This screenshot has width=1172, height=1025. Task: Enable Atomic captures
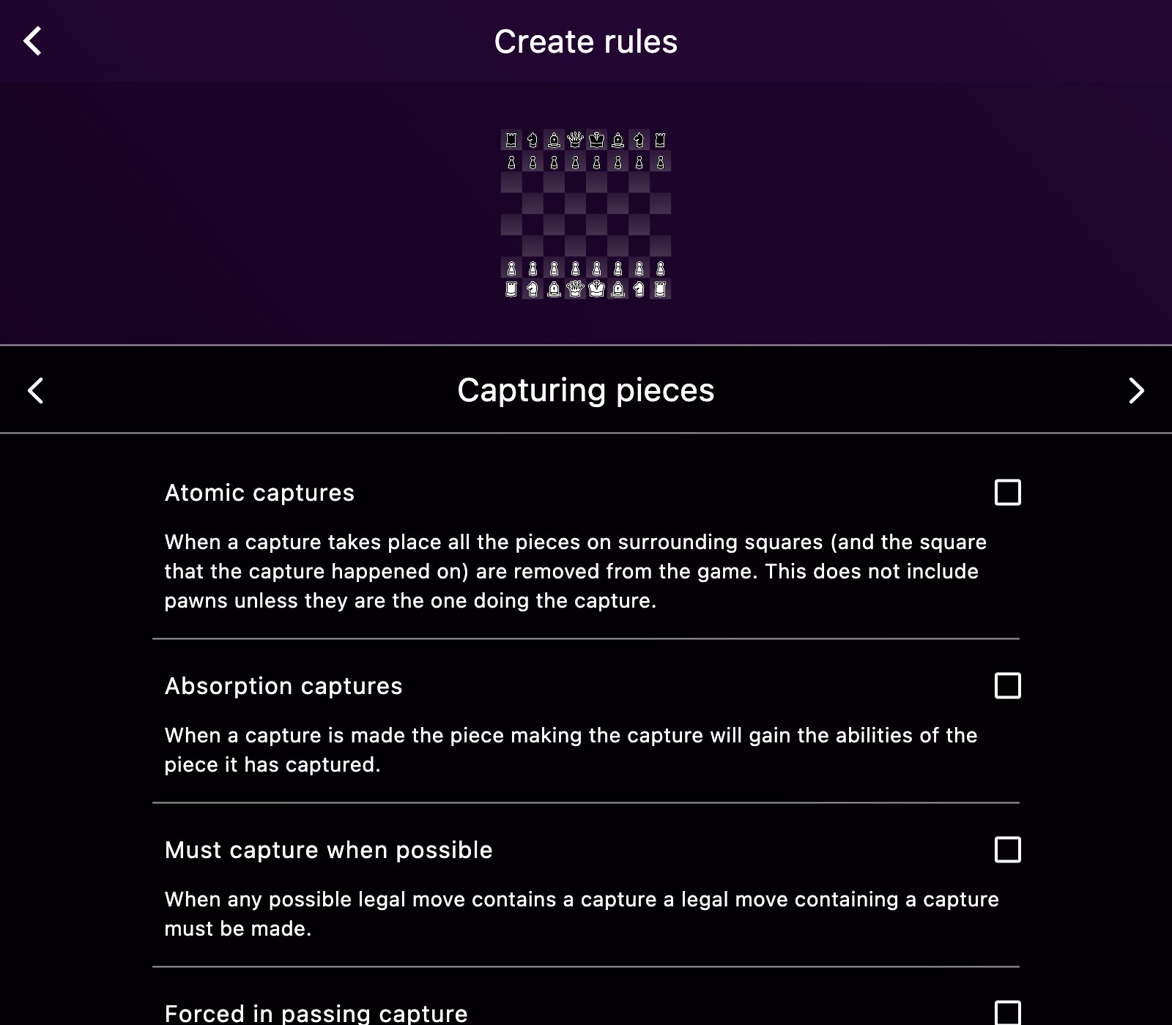click(1008, 493)
